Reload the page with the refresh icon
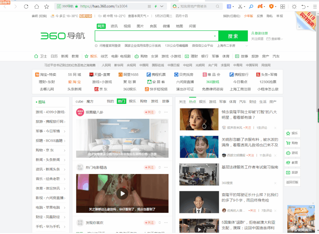The width and height of the screenshot is (319, 234). [26, 6]
